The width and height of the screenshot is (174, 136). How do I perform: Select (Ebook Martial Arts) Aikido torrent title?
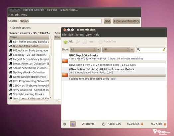102,69
